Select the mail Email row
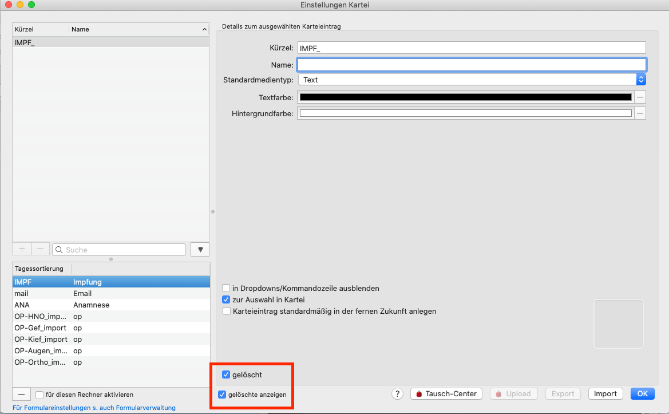The height and width of the screenshot is (414, 669). pos(112,294)
